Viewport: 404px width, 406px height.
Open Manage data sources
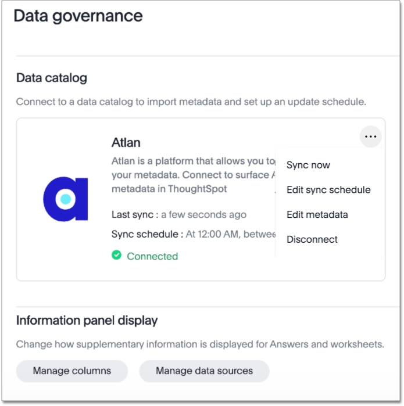tap(204, 371)
